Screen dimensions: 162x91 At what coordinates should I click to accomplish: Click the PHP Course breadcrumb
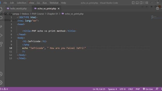(x=38, y=14)
